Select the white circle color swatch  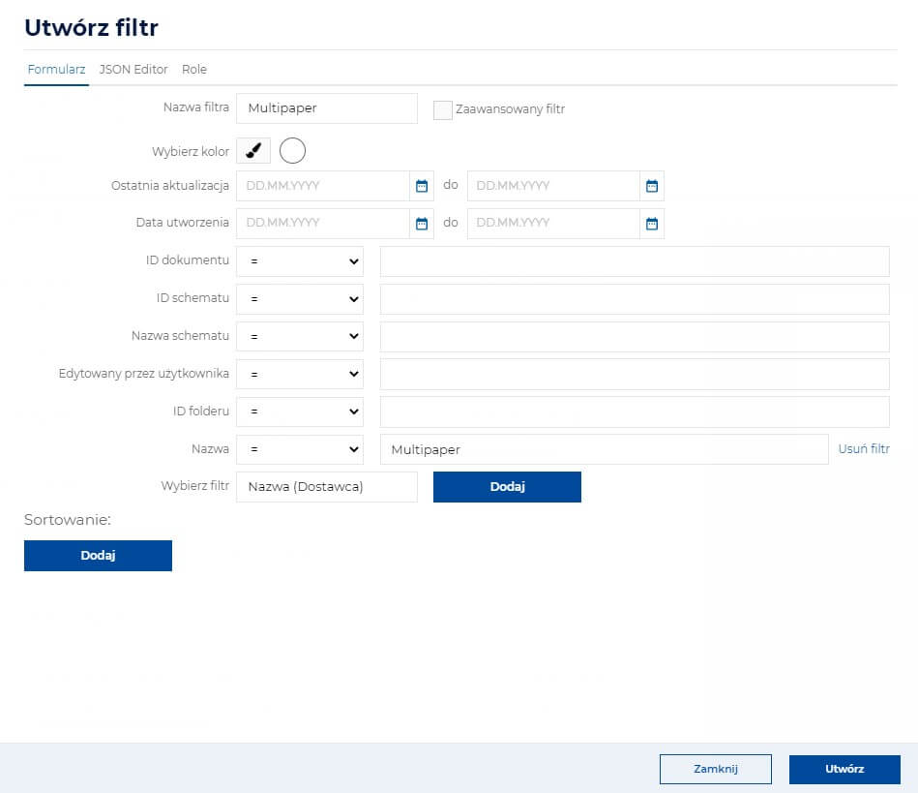point(292,151)
